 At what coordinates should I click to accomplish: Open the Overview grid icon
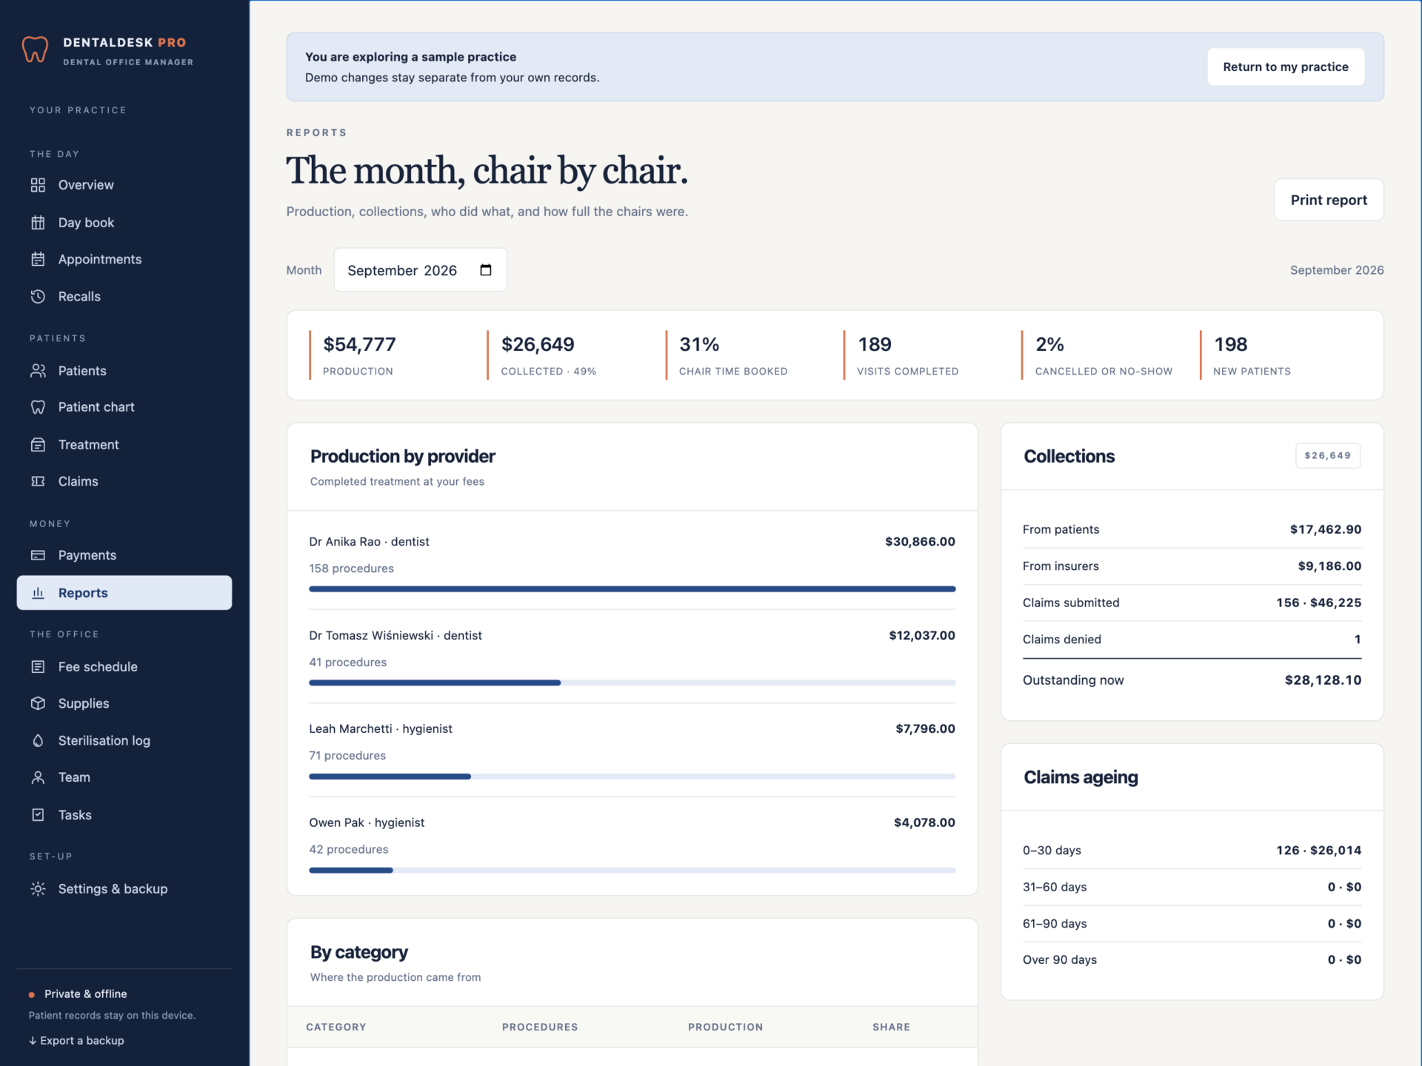(x=38, y=185)
